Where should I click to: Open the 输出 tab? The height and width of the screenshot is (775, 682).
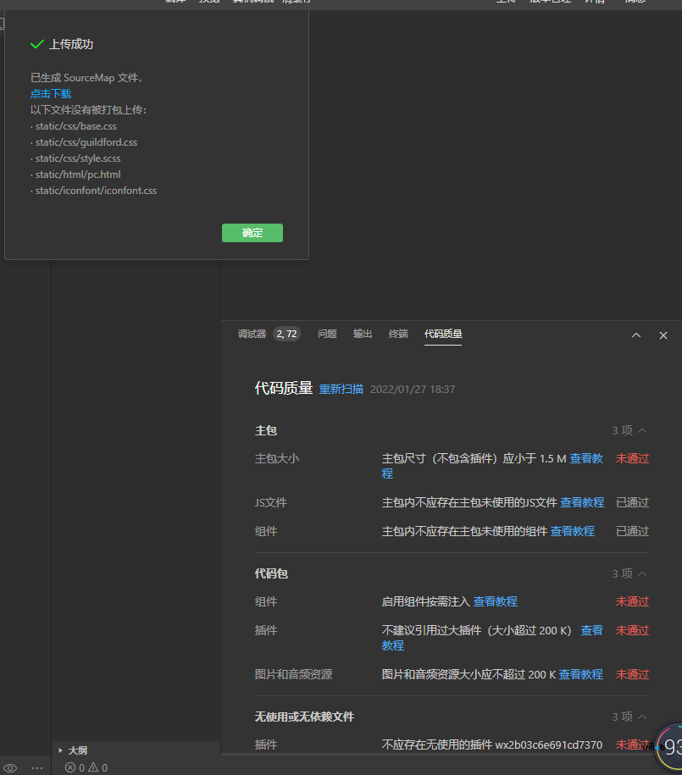363,334
